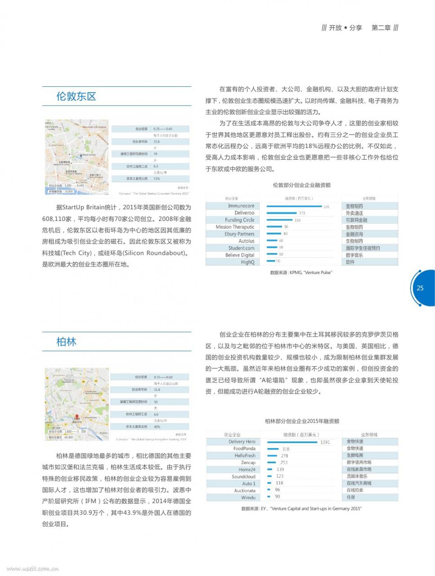The image size is (435, 576).
Task: Click the London 53% non-local employee value
Action: coord(157,179)
